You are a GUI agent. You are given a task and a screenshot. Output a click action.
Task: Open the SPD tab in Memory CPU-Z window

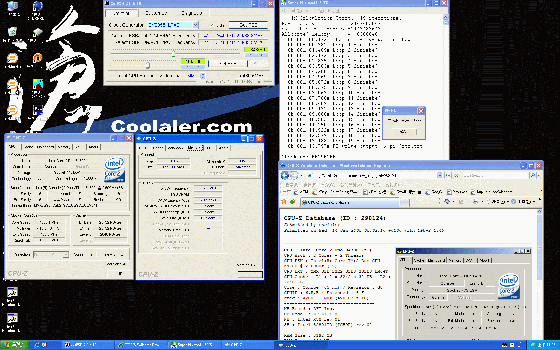coord(208,148)
